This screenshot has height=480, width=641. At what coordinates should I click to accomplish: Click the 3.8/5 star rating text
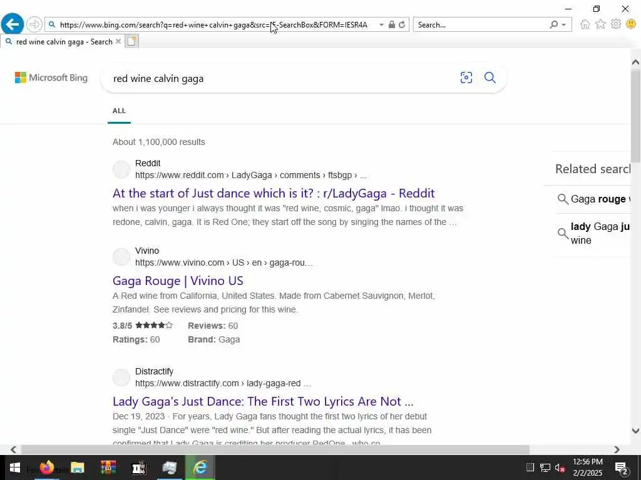(143, 326)
